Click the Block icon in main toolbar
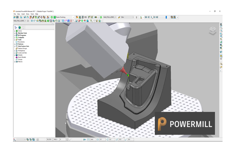Viewport: 236px width, 154px height. click(25, 17)
